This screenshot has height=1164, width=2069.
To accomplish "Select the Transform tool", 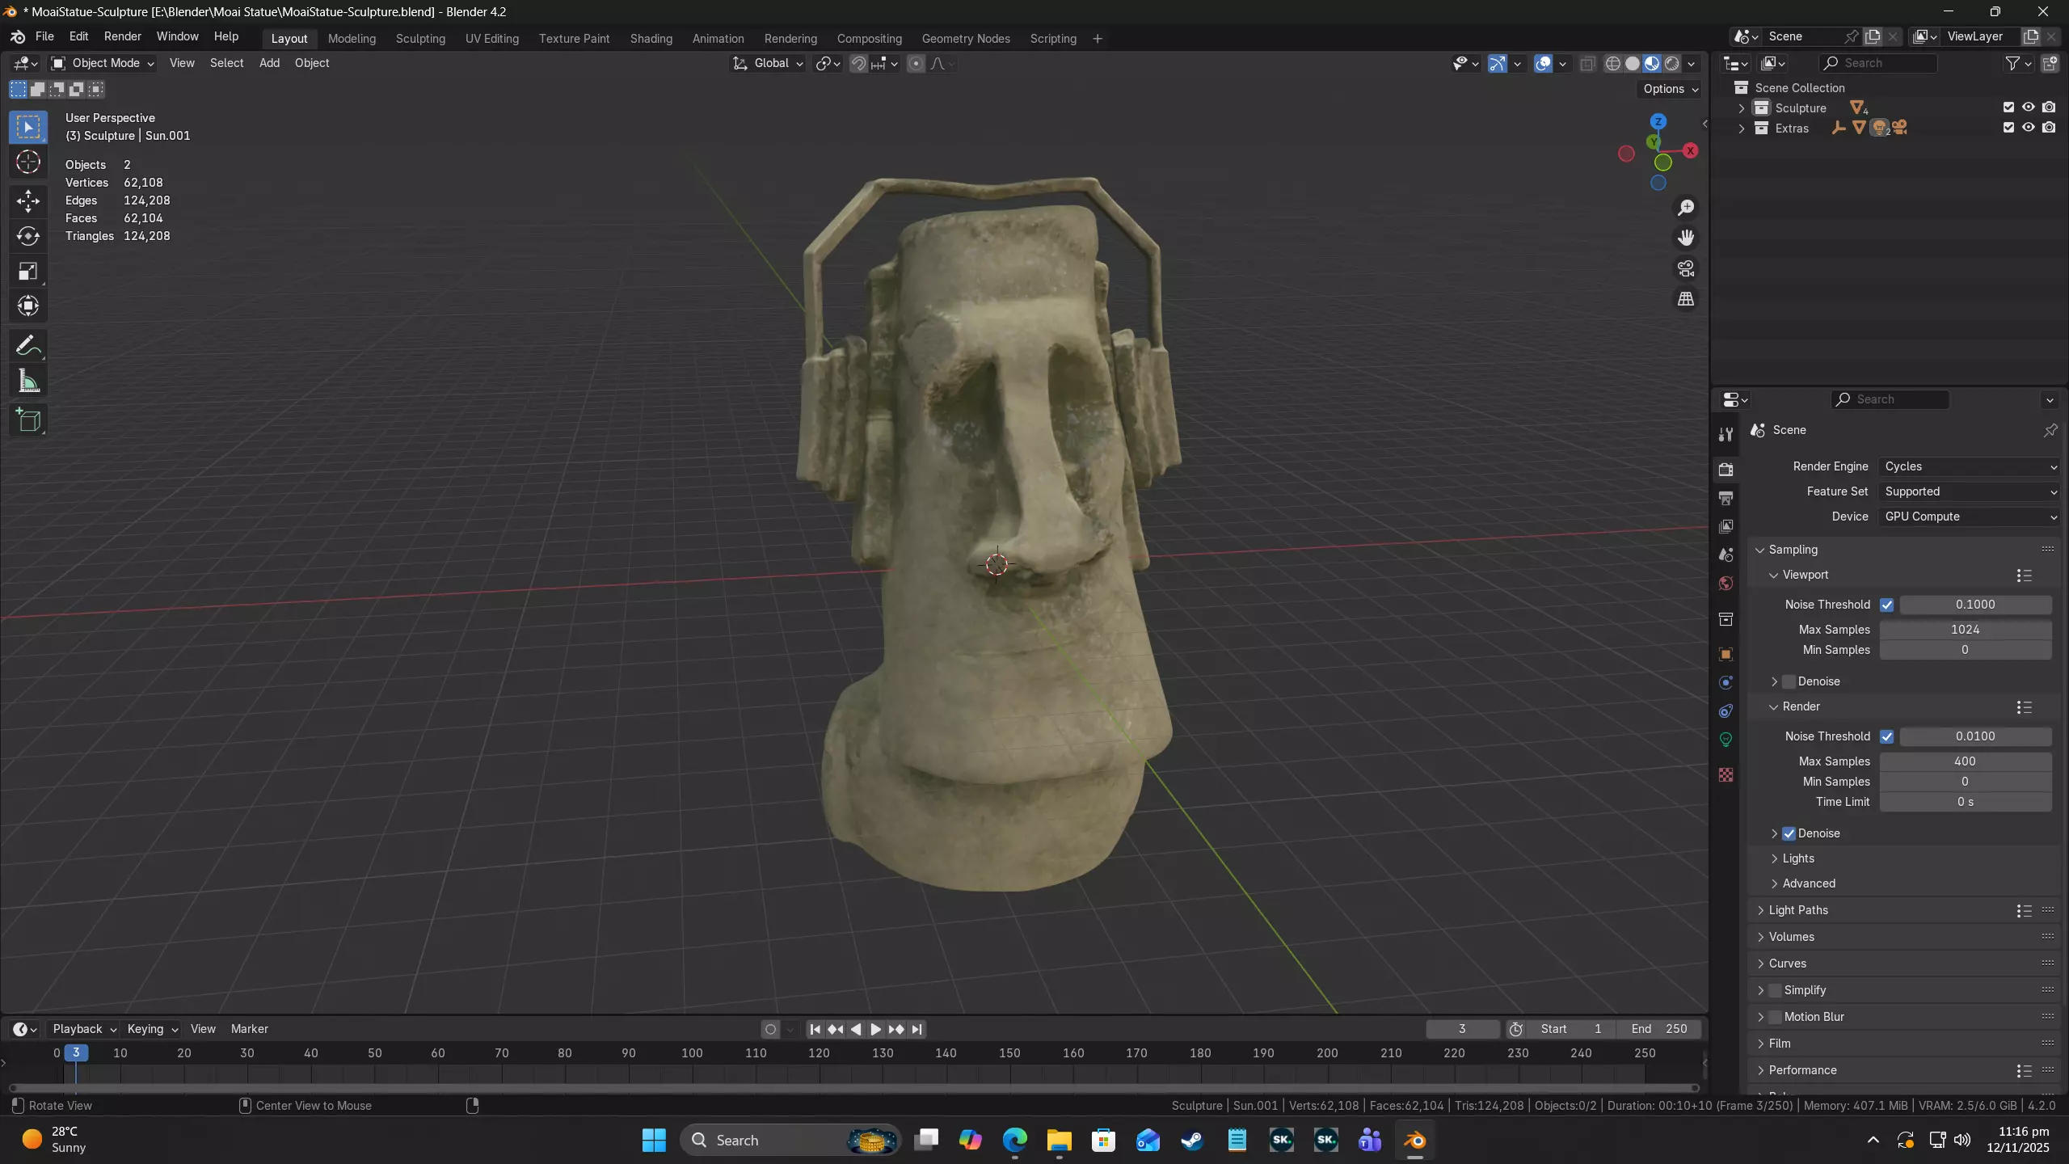I will point(28,306).
